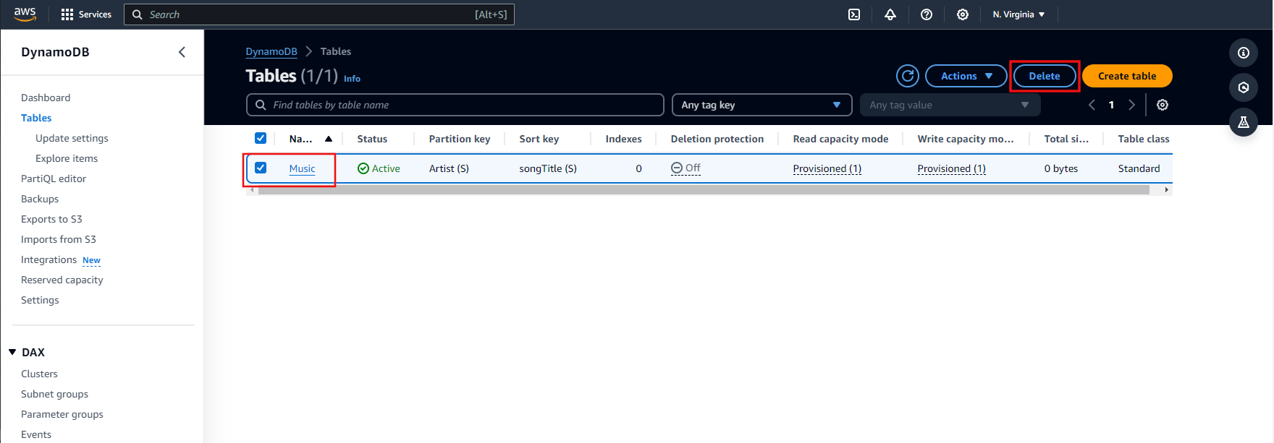Click the horizontal scrollbar right arrow
Viewport: 1274px width, 443px height.
click(1166, 190)
